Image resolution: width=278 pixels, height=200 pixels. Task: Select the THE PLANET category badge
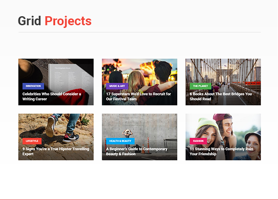[x=200, y=86]
